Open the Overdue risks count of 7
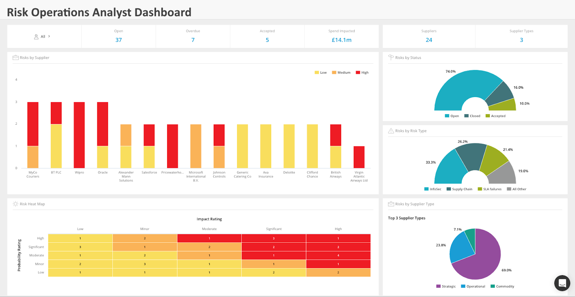 [x=193, y=40]
